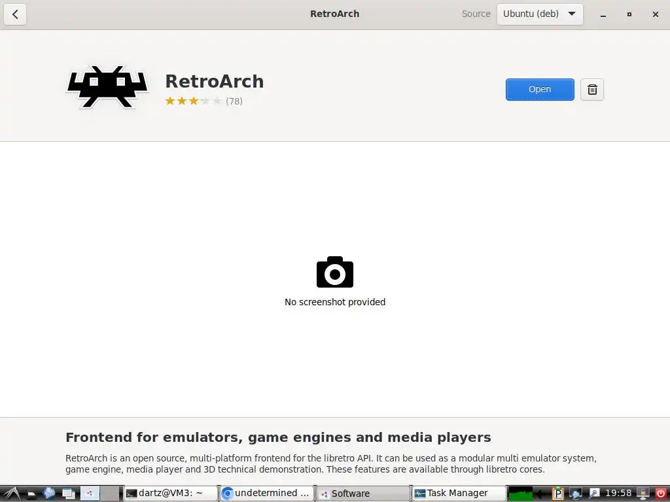
Task: Click the key/search tray icon
Action: (594, 494)
